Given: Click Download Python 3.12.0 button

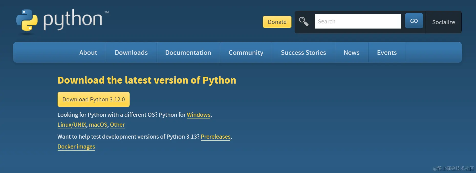Looking at the screenshot, I should coord(94,99).
